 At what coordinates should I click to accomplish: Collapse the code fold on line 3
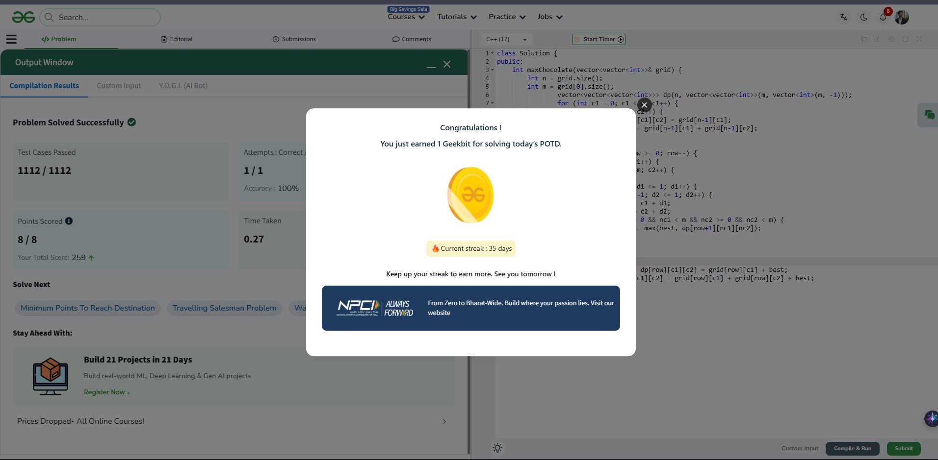[492, 70]
